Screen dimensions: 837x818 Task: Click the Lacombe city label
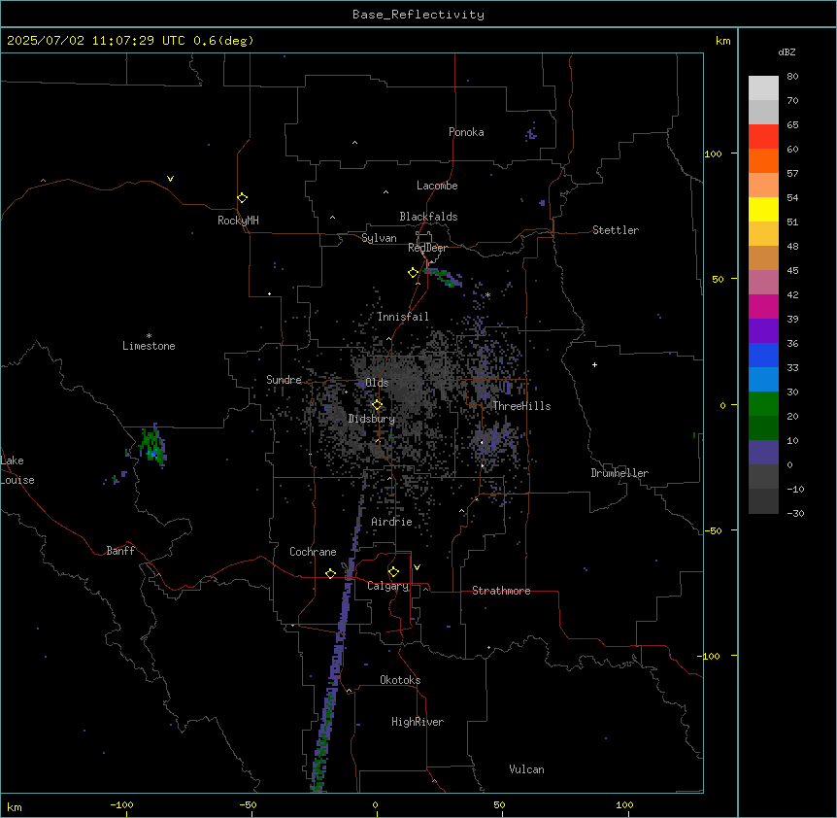click(x=437, y=186)
